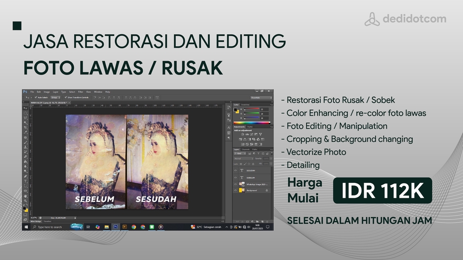Switch to the Styles tab
463x260 pixels.
(250, 127)
